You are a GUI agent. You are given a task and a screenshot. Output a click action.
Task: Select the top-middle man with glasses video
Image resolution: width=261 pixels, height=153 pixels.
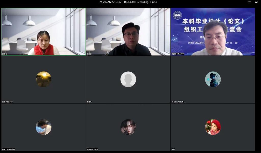[128, 32]
